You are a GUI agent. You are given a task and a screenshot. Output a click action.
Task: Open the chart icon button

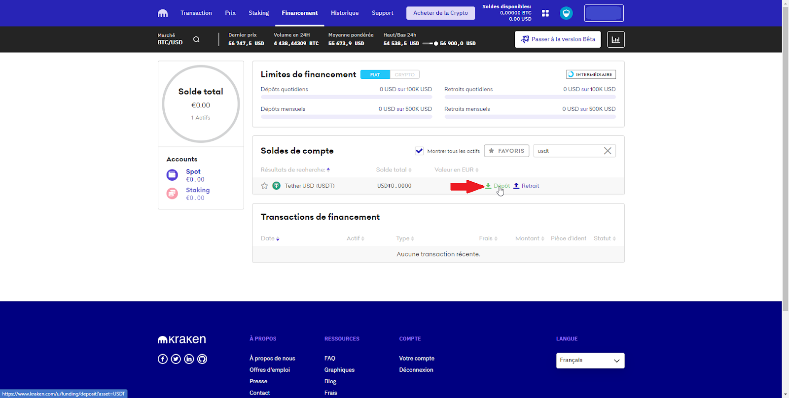tap(616, 39)
